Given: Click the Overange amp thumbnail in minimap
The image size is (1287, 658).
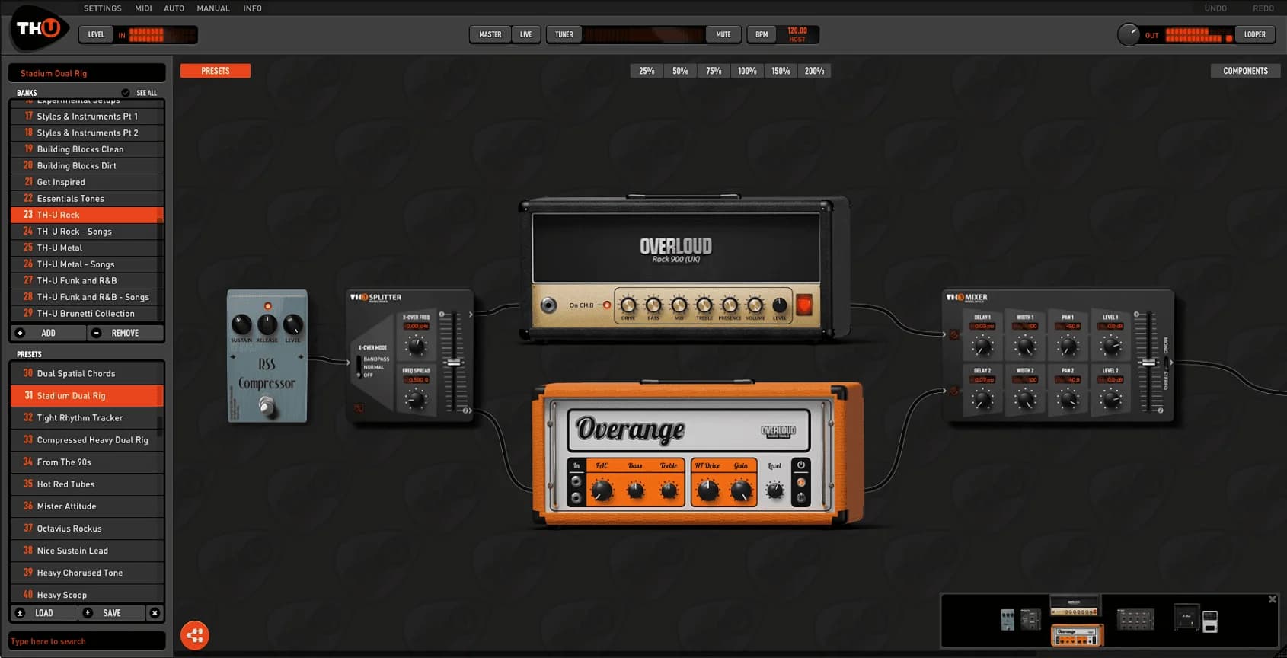Looking at the screenshot, I should 1077,635.
